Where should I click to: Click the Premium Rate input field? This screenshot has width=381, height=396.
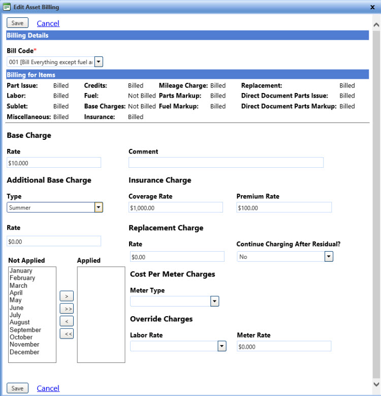284,207
